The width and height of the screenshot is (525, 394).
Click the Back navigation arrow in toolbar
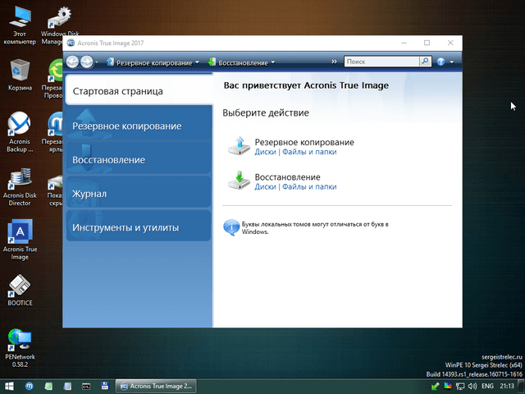73,62
